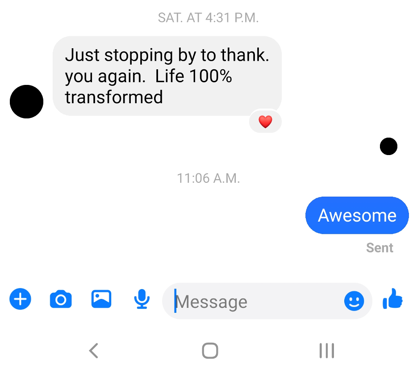Select the blue "Awesome" message bubble
417x374 pixels.
[x=357, y=215]
